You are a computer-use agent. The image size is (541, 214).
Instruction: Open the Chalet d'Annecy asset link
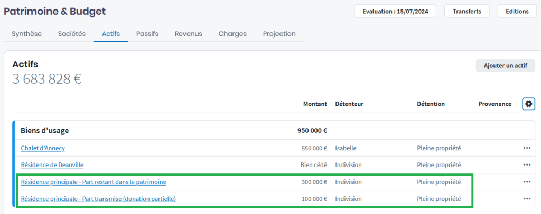43,148
